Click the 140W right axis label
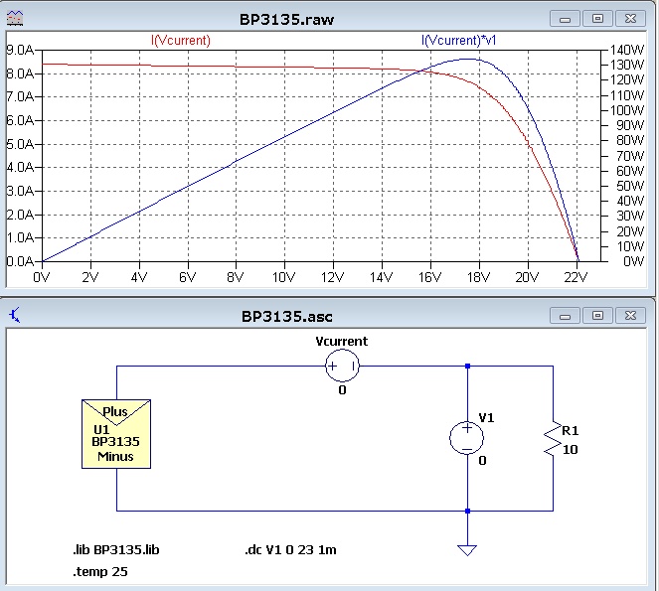This screenshot has height=591, width=659. pos(626,50)
